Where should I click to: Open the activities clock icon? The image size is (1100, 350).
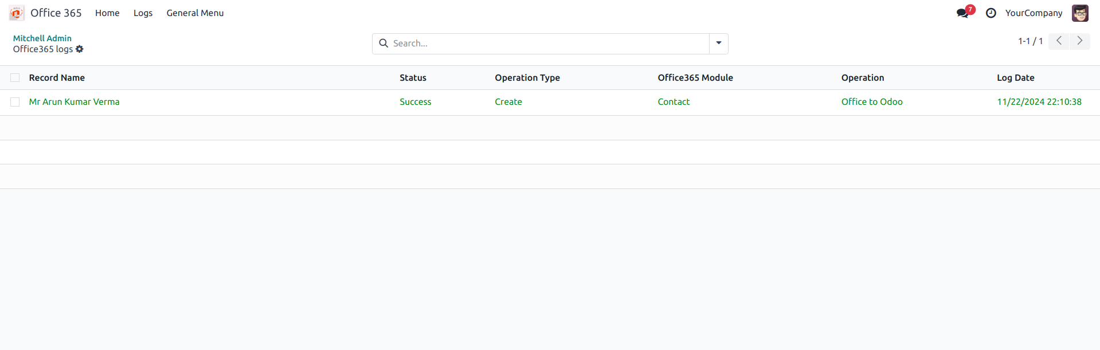(991, 13)
